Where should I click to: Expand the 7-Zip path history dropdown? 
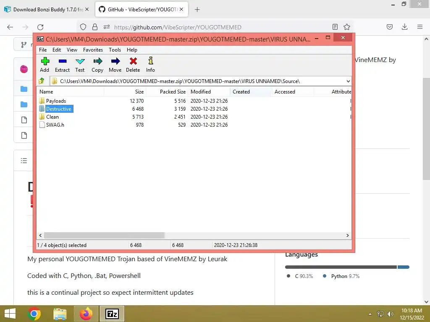[348, 81]
